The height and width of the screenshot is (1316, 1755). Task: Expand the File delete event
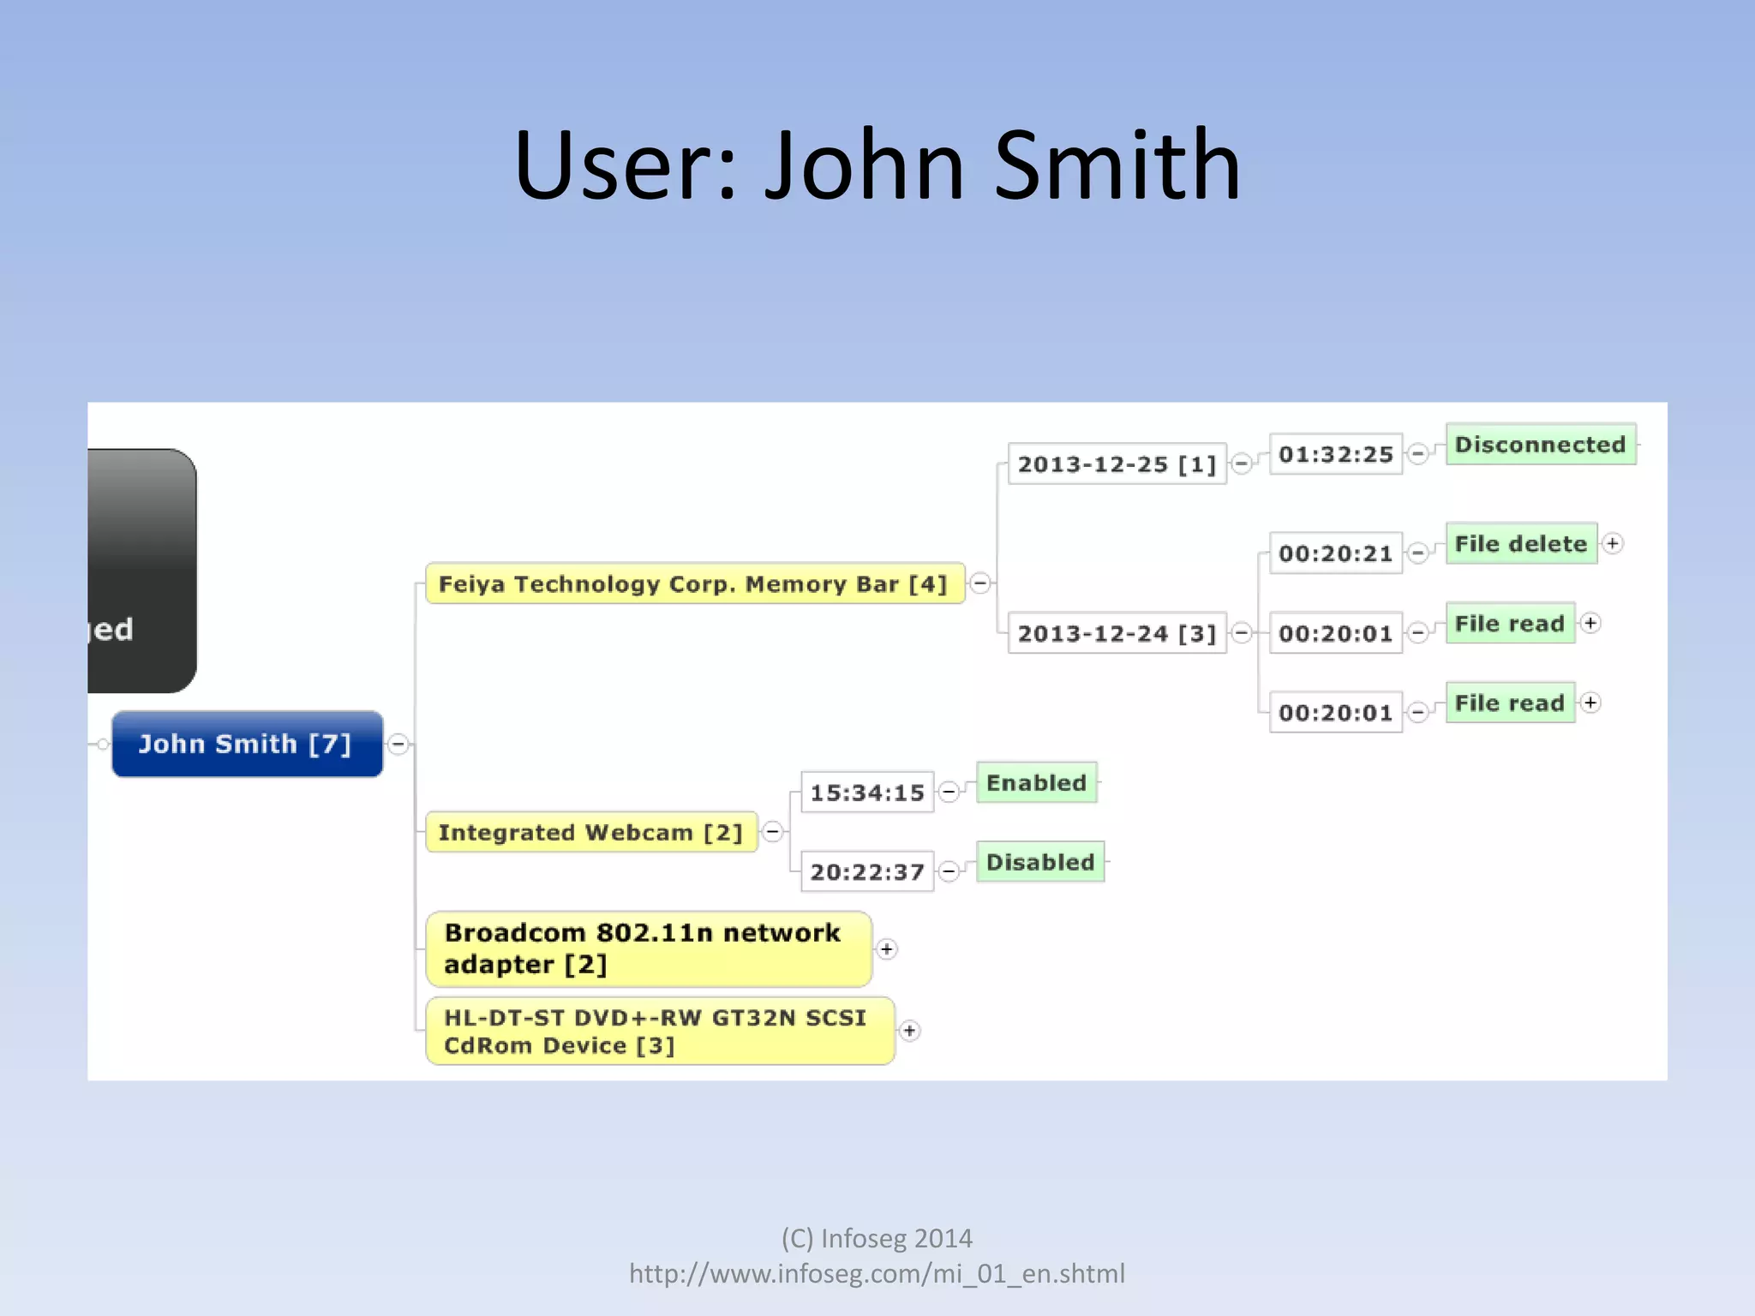[1613, 543]
